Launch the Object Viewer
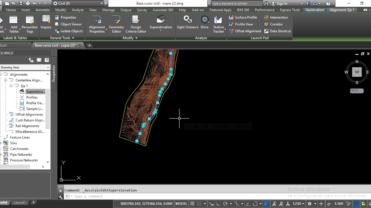The height and width of the screenshot is (208, 371). [x=68, y=24]
